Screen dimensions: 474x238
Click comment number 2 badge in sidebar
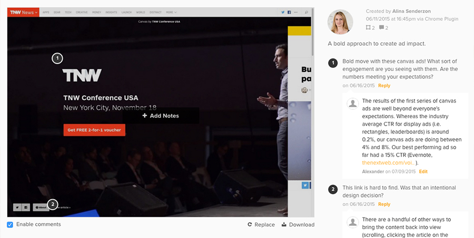point(333,190)
